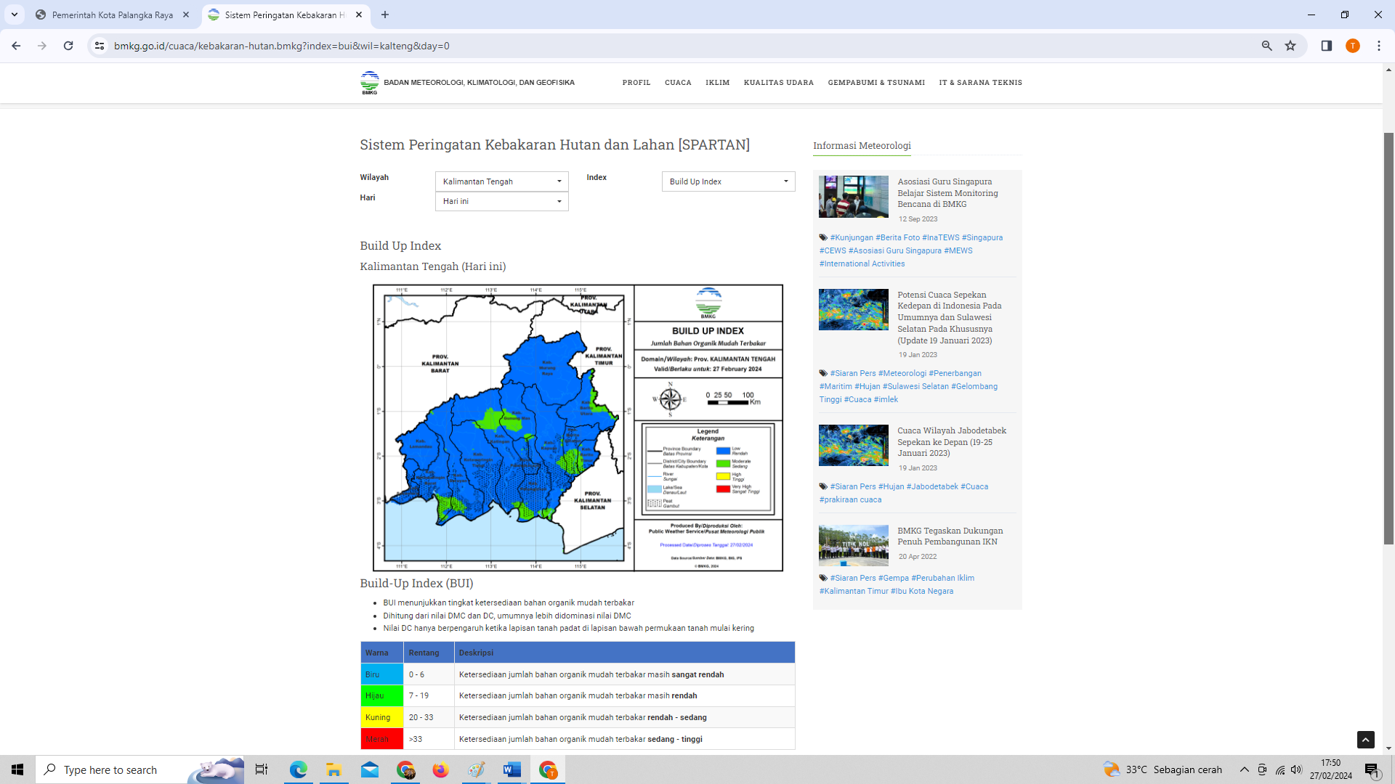Close the Pemerintah Kota Palangka Raya tab
The height and width of the screenshot is (784, 1395).
click(186, 15)
